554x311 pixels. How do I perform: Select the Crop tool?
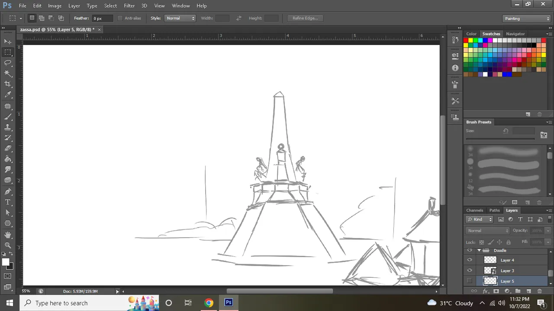pyautogui.click(x=8, y=84)
